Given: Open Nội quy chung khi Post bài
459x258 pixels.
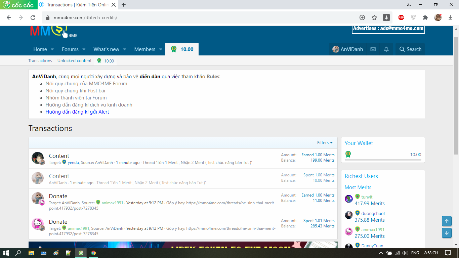Looking at the screenshot, I should pyautogui.click(x=75, y=91).
